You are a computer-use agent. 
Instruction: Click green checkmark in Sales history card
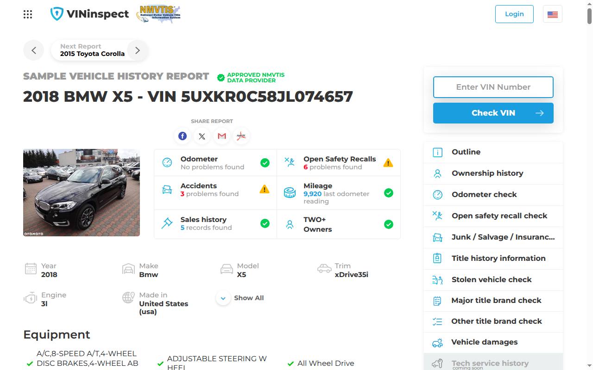coord(265,223)
